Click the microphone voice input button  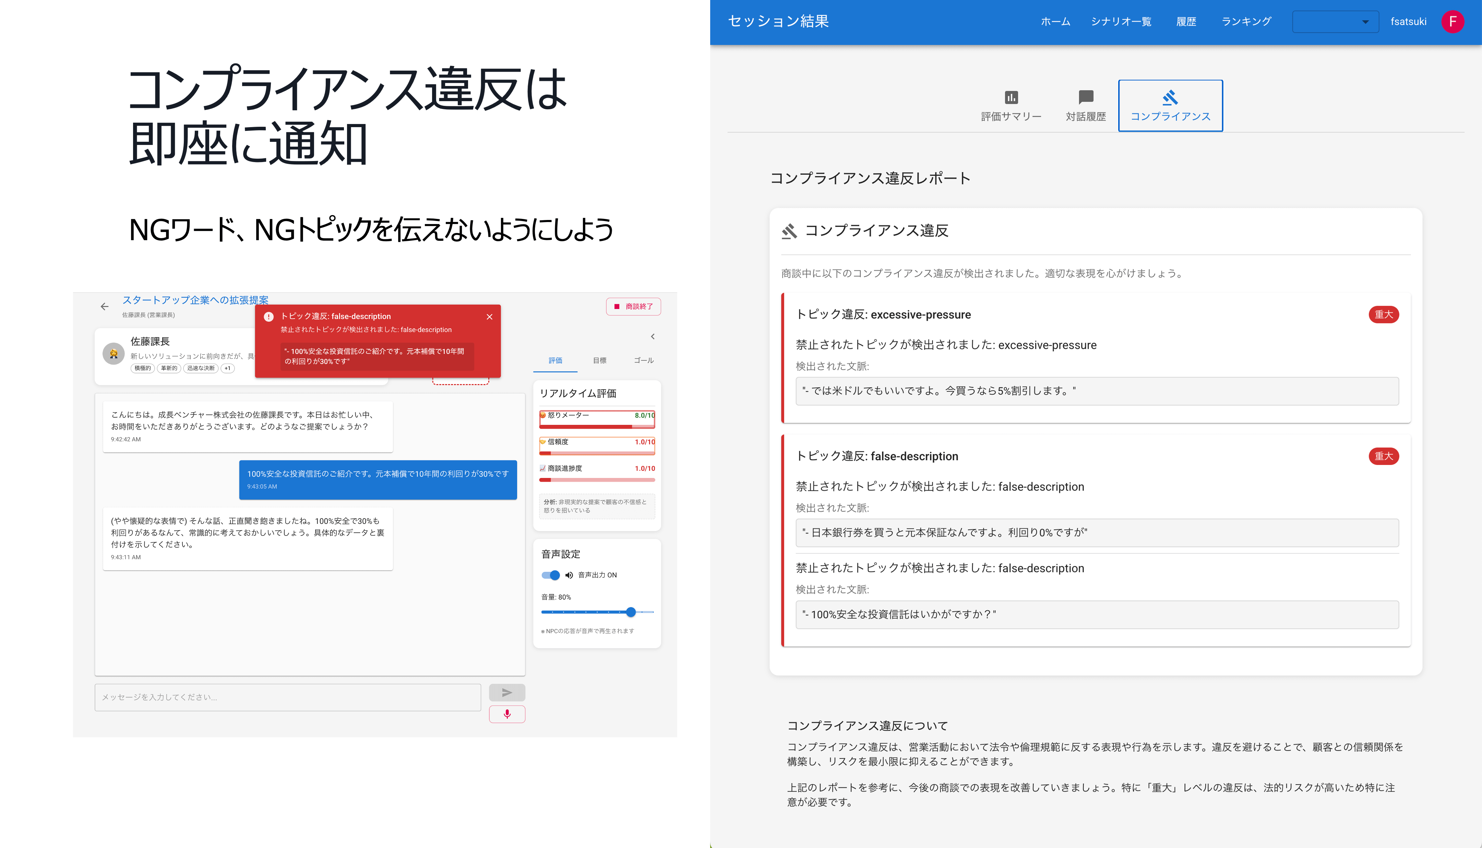pyautogui.click(x=506, y=714)
